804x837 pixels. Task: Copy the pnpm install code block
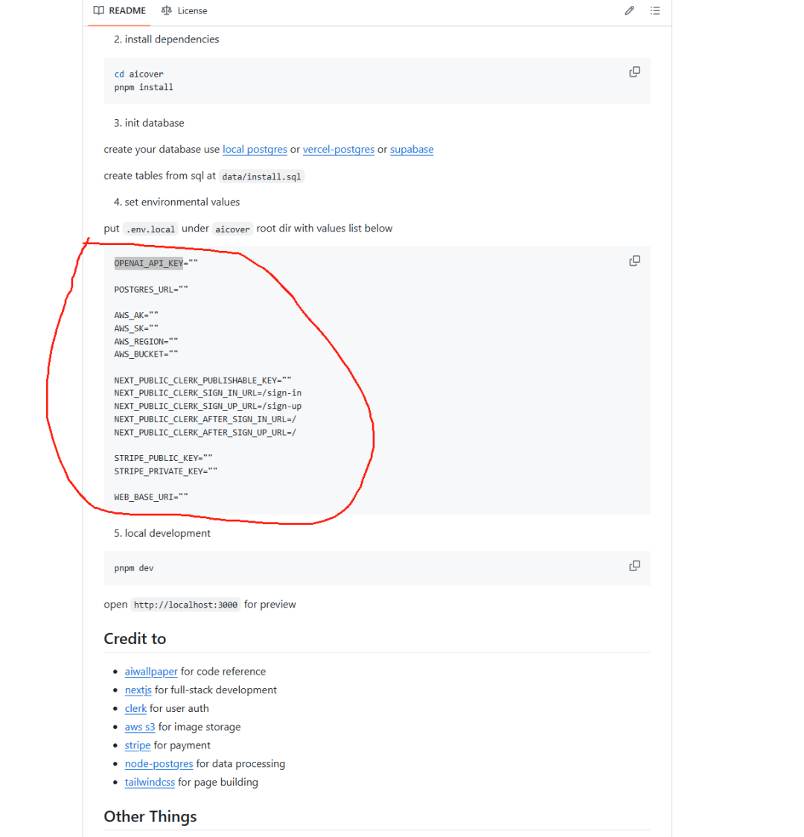click(x=635, y=72)
